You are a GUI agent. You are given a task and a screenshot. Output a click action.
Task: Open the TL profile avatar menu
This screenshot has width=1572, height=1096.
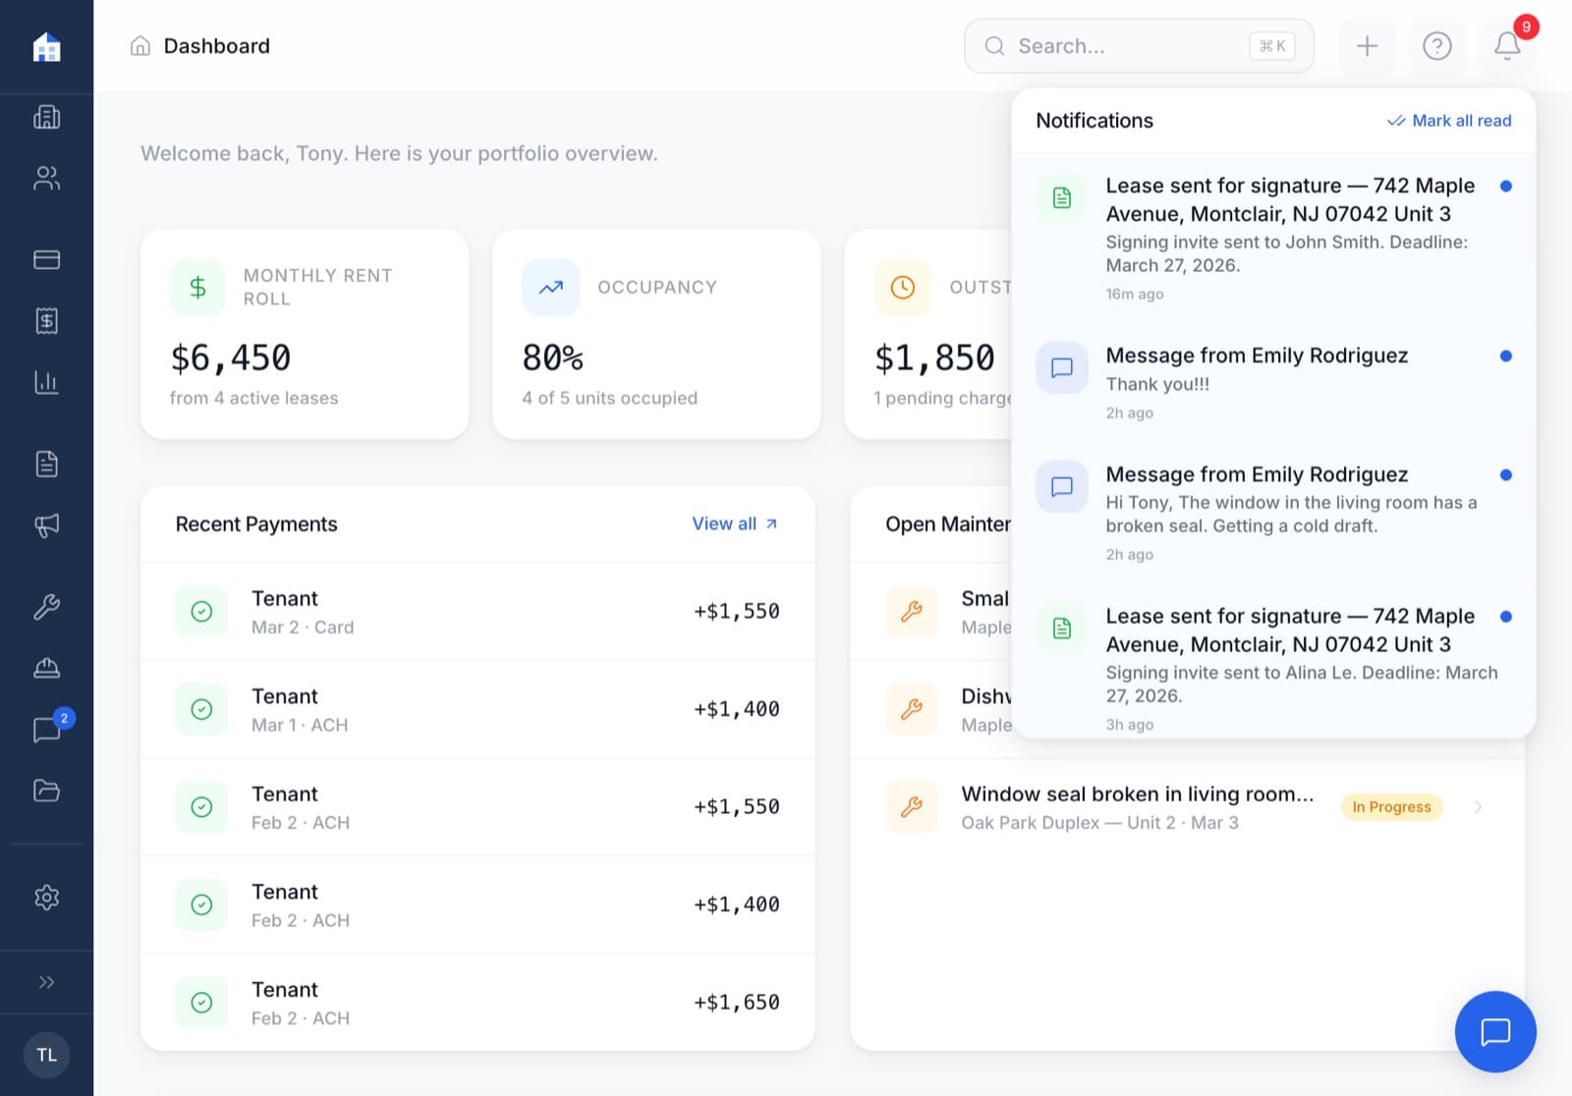pos(46,1055)
